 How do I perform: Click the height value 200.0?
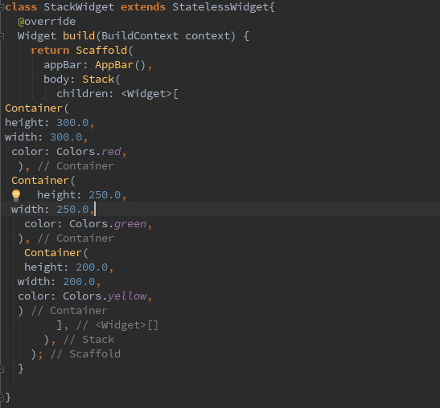pyautogui.click(x=92, y=267)
